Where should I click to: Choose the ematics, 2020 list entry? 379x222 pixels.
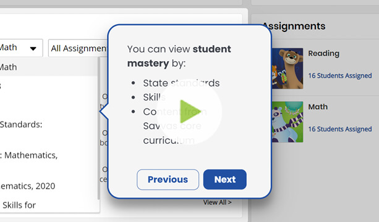coord(28,186)
